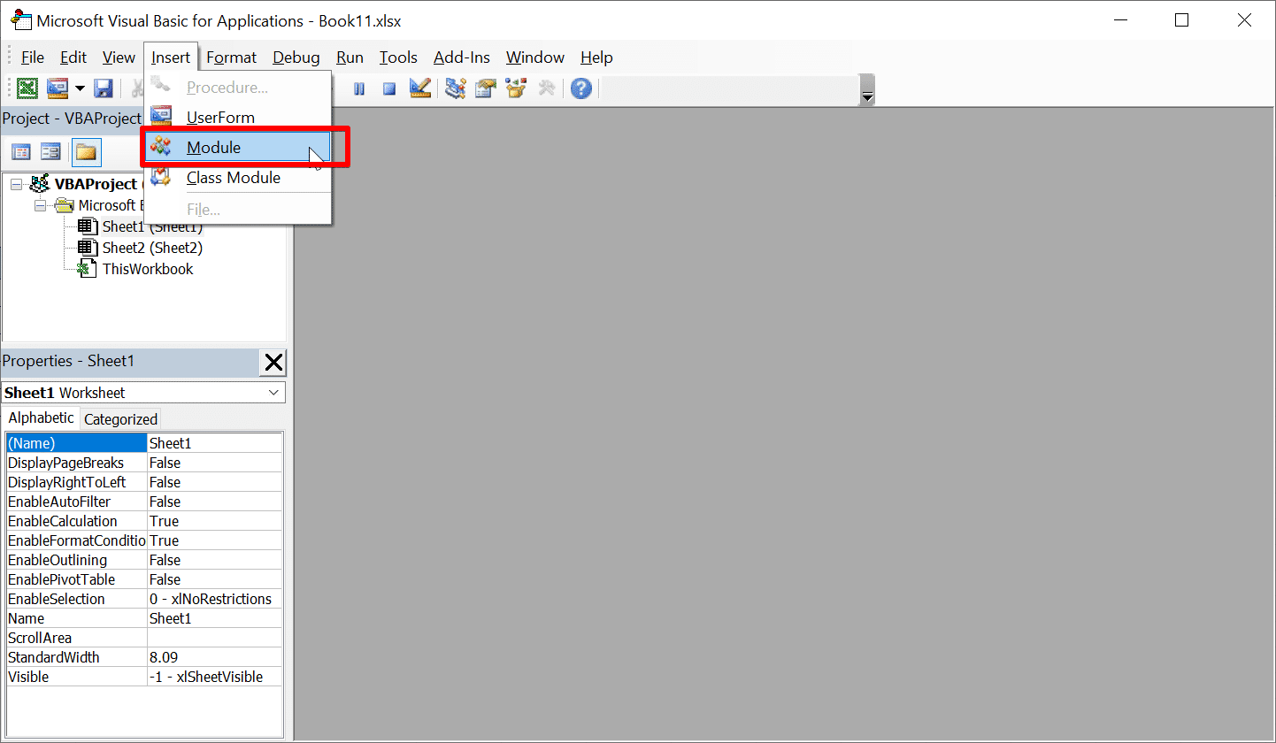Open the Properties Window toolbar icon
Viewport: 1276px width, 743px height.
[485, 88]
